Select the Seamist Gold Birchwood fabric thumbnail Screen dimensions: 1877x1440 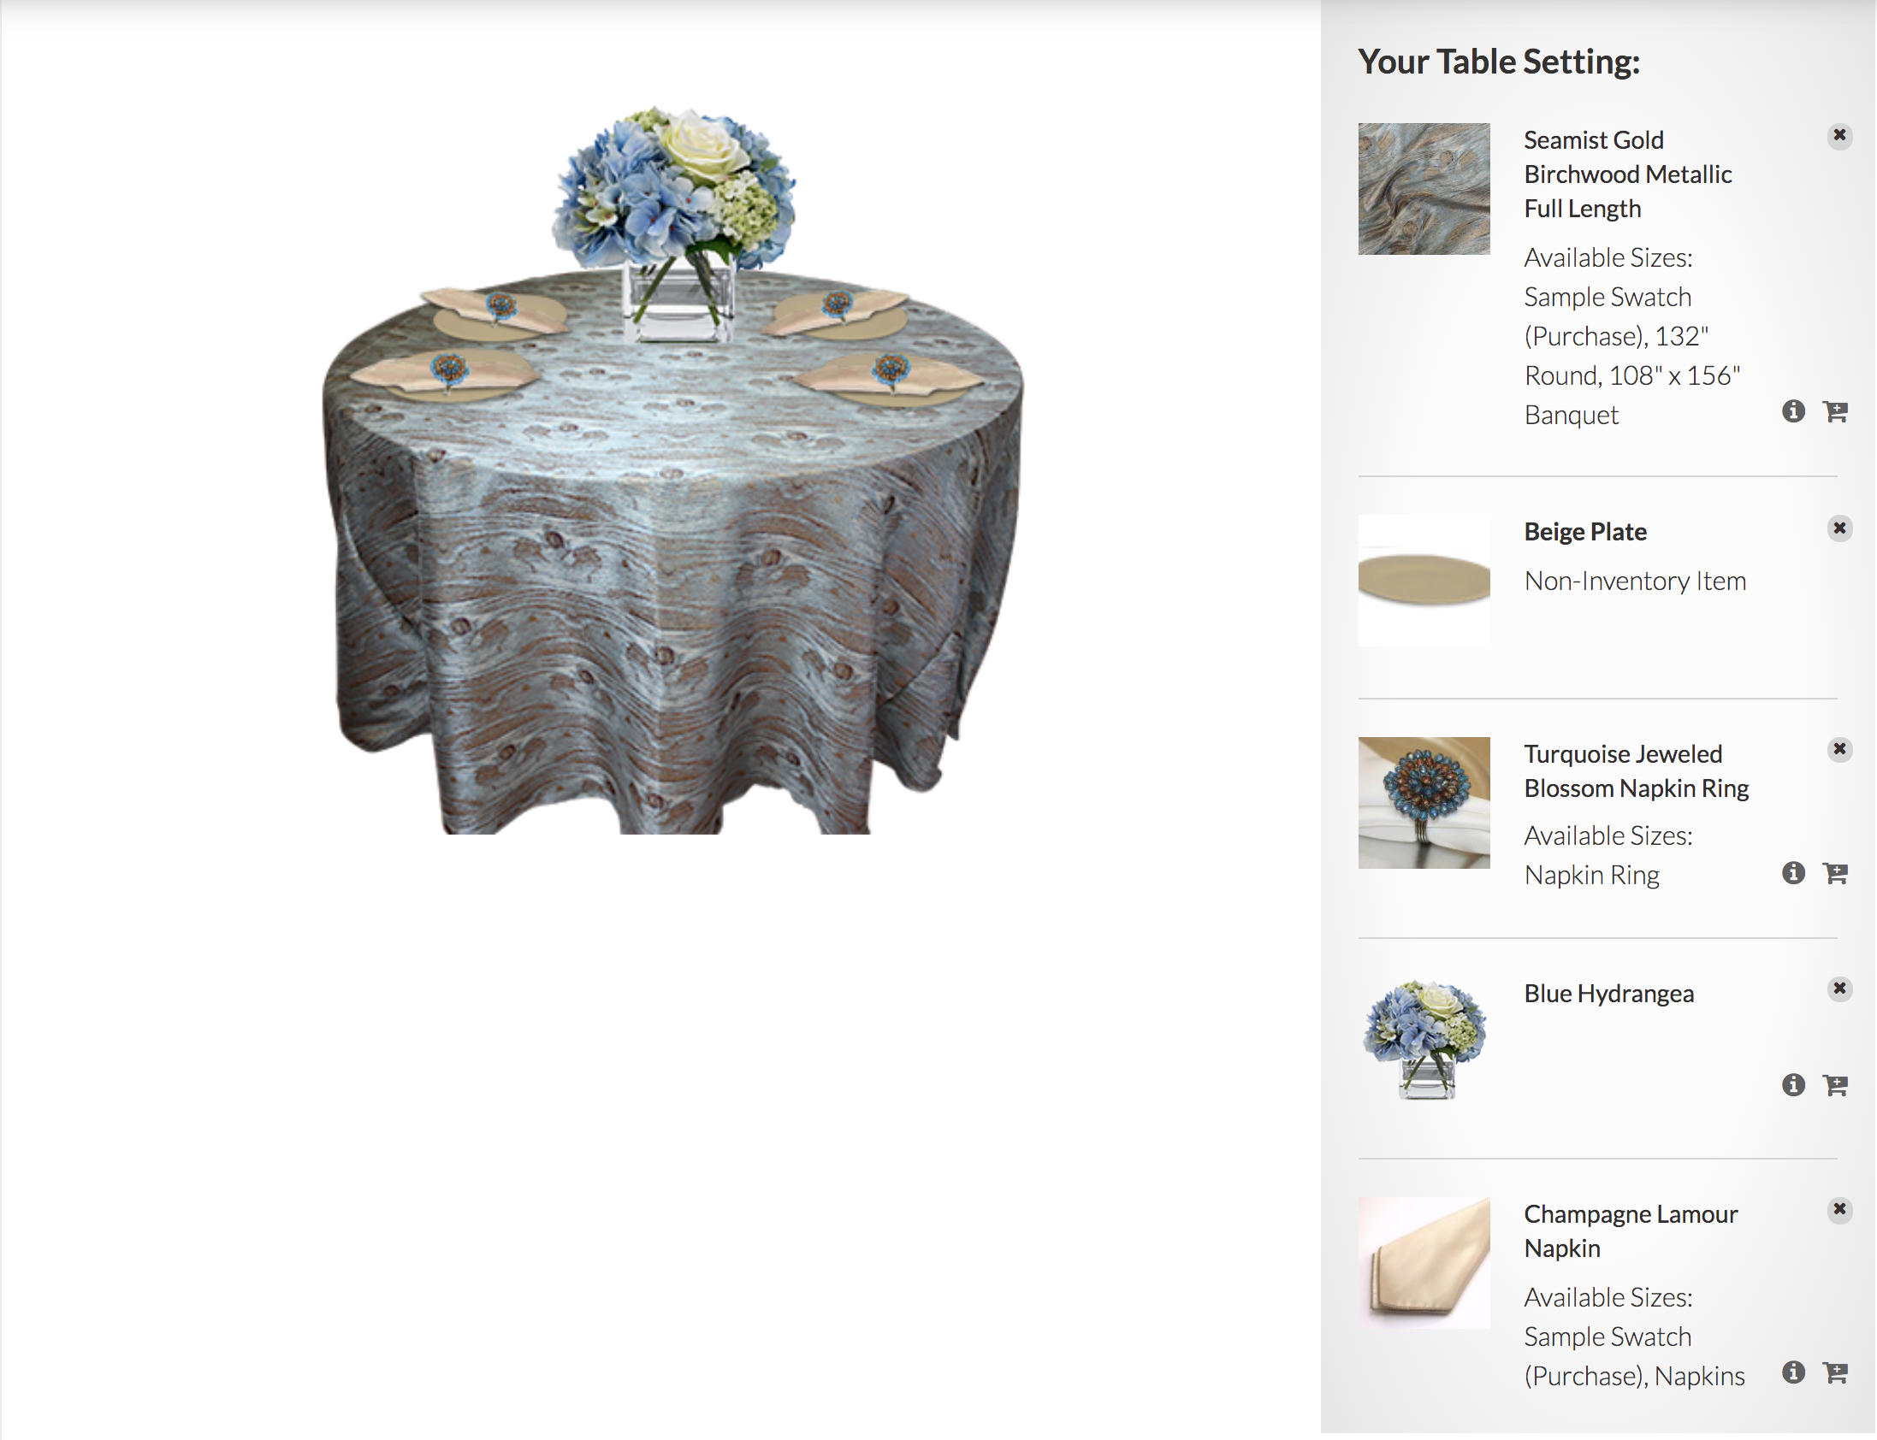(x=1424, y=189)
